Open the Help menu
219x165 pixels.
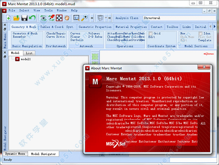pos(74,11)
